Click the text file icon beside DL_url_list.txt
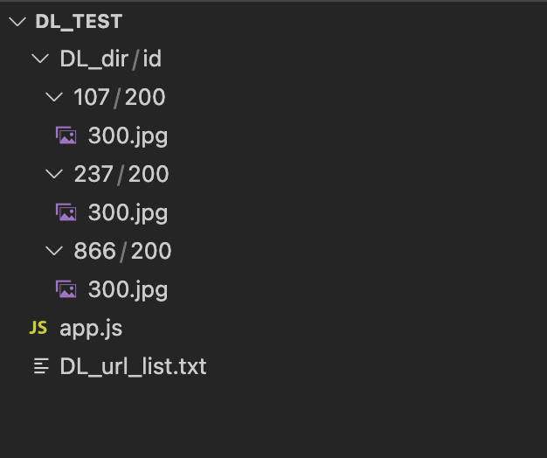This screenshot has width=547, height=458. coord(40,366)
